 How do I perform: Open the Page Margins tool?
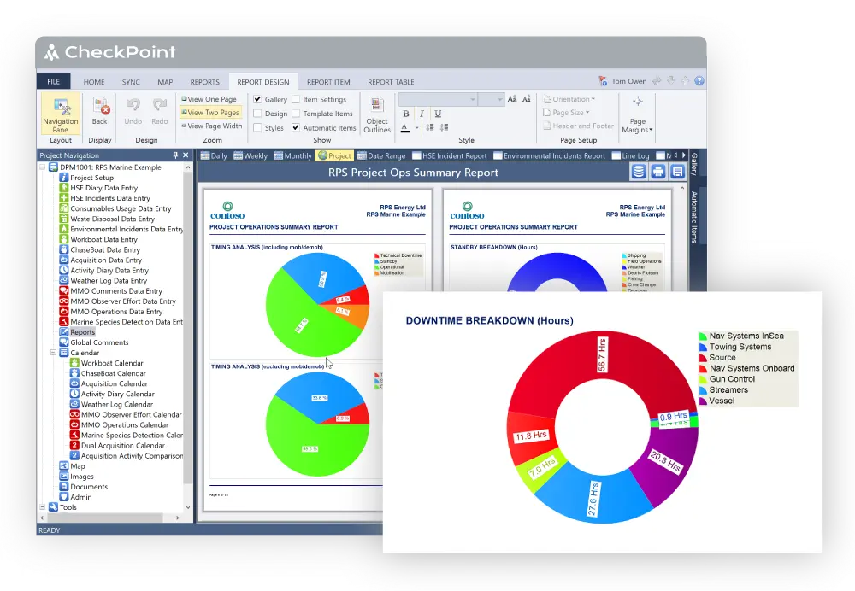[638, 115]
